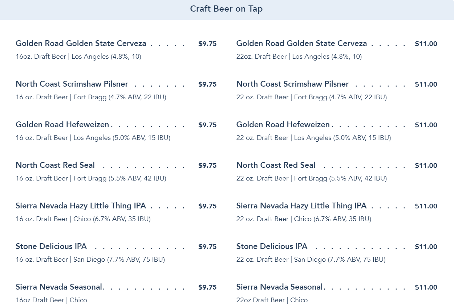This screenshot has height=307, width=454.
Task: Choose the 22 oz Golden Road Hefeweizen
Action: (283, 125)
